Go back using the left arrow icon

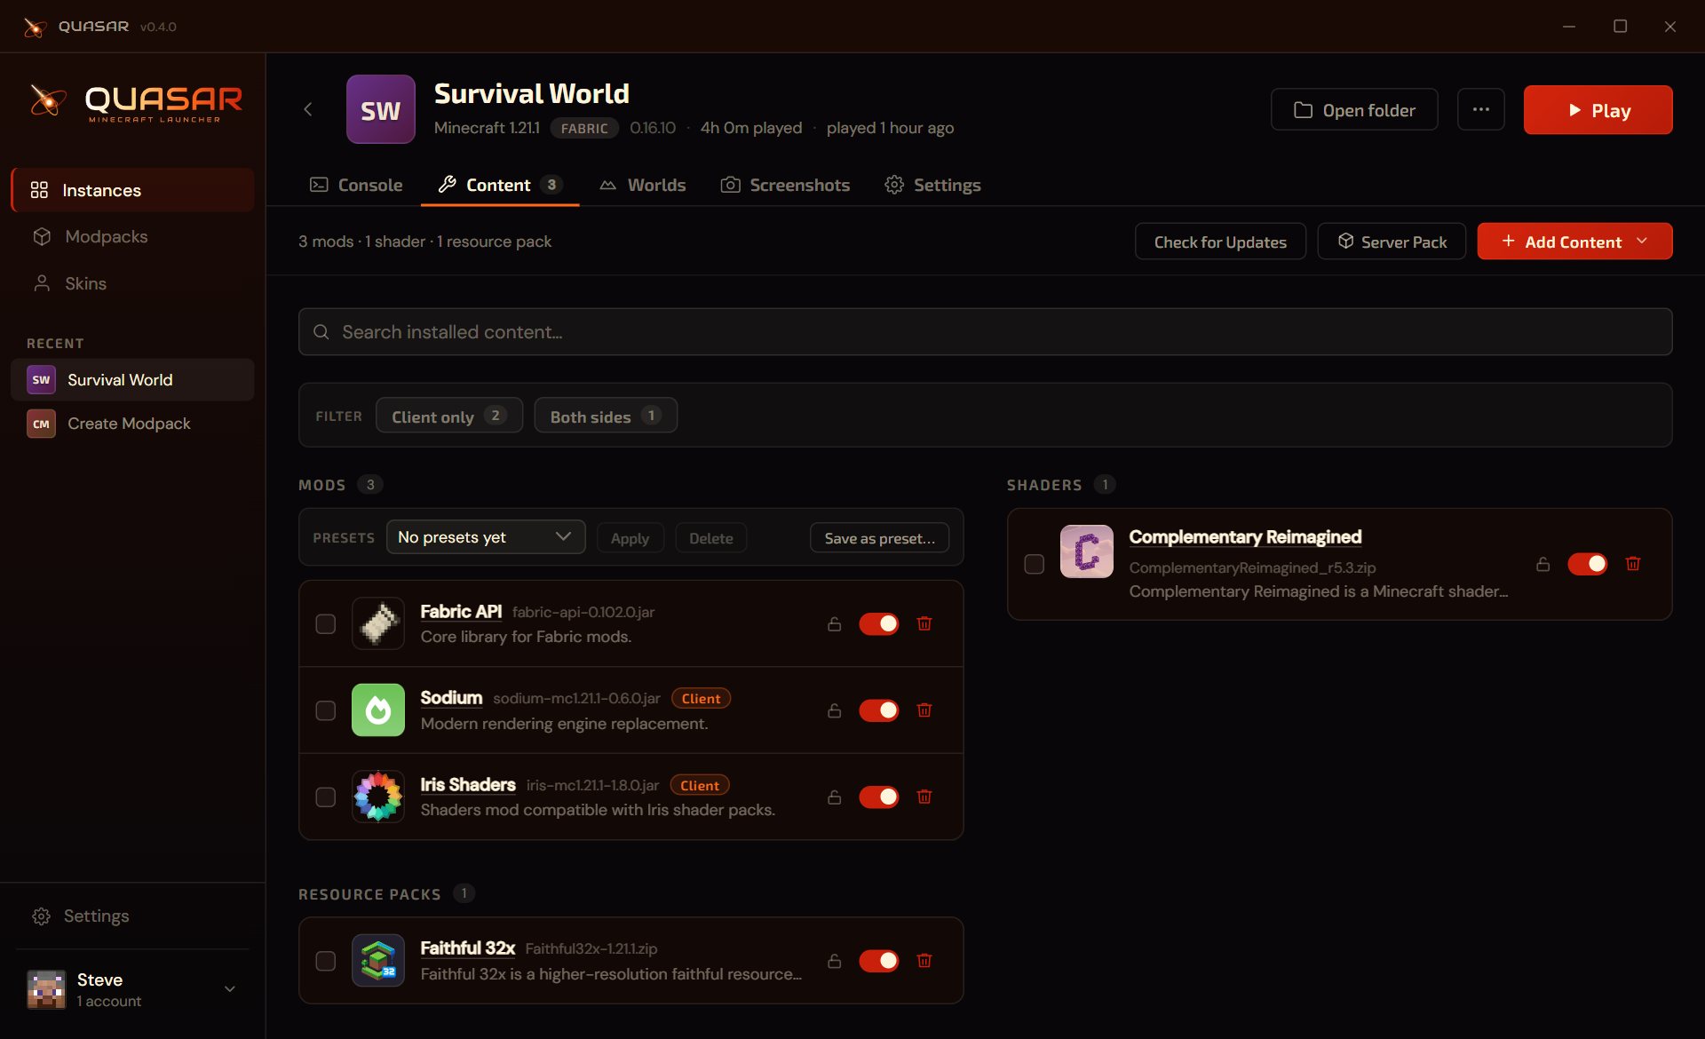coord(308,109)
